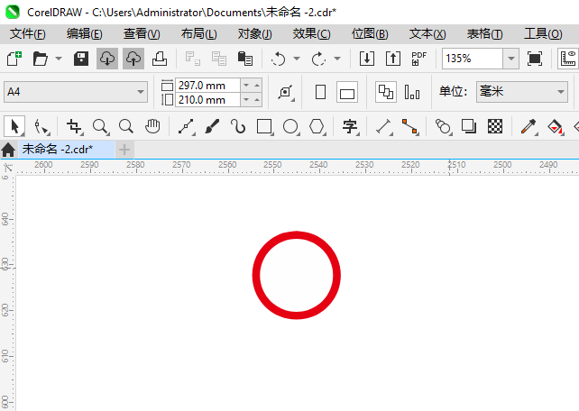Select the Polygon tool
The image size is (579, 411).
[317, 126]
